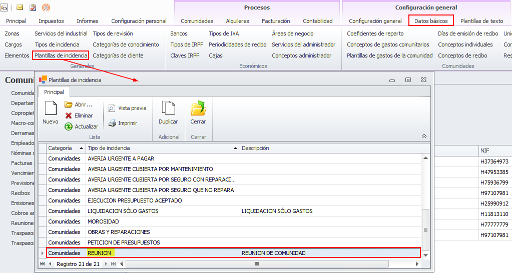Collapse the ribbon with the chevron
512x273 pixels.
[424, 136]
